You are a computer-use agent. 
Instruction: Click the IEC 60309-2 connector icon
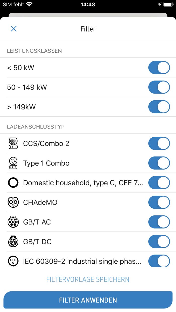coord(13,261)
